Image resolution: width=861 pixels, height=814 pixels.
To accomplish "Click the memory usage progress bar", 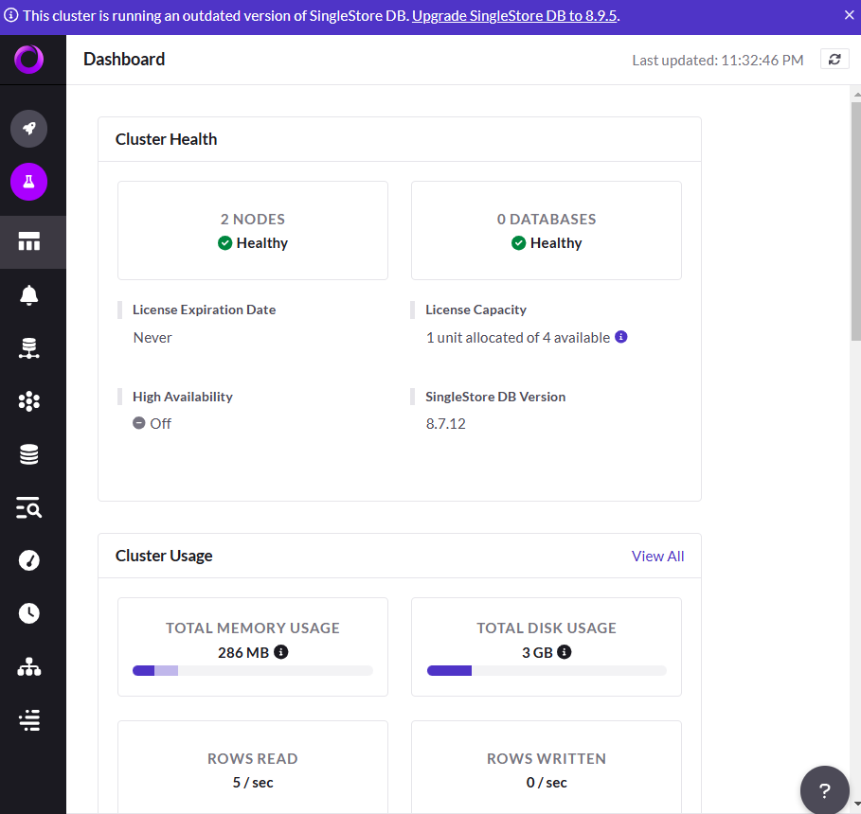I will pyautogui.click(x=253, y=670).
